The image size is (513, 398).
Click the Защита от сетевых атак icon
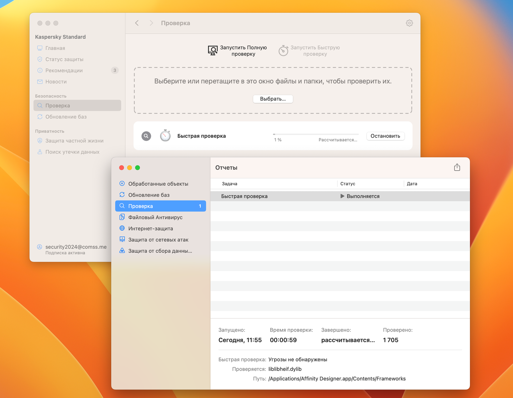[122, 239]
